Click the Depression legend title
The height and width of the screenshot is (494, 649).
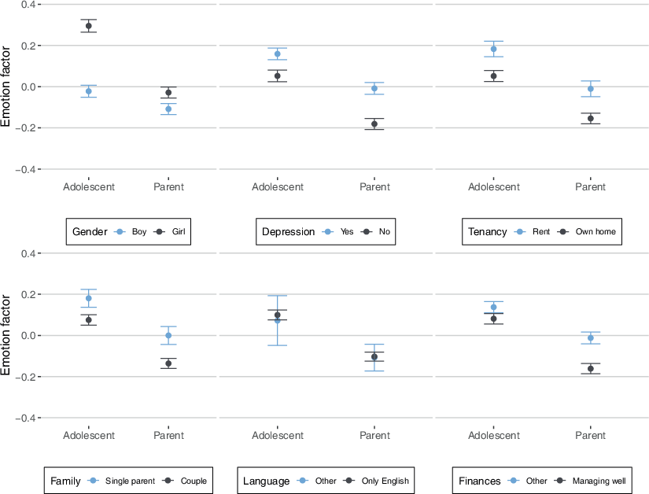click(288, 232)
